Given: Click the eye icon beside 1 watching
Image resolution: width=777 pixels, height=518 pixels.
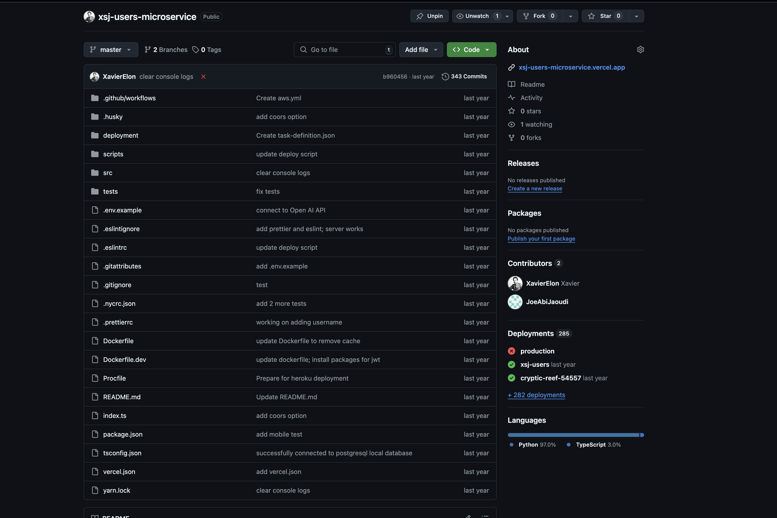Looking at the screenshot, I should point(511,125).
